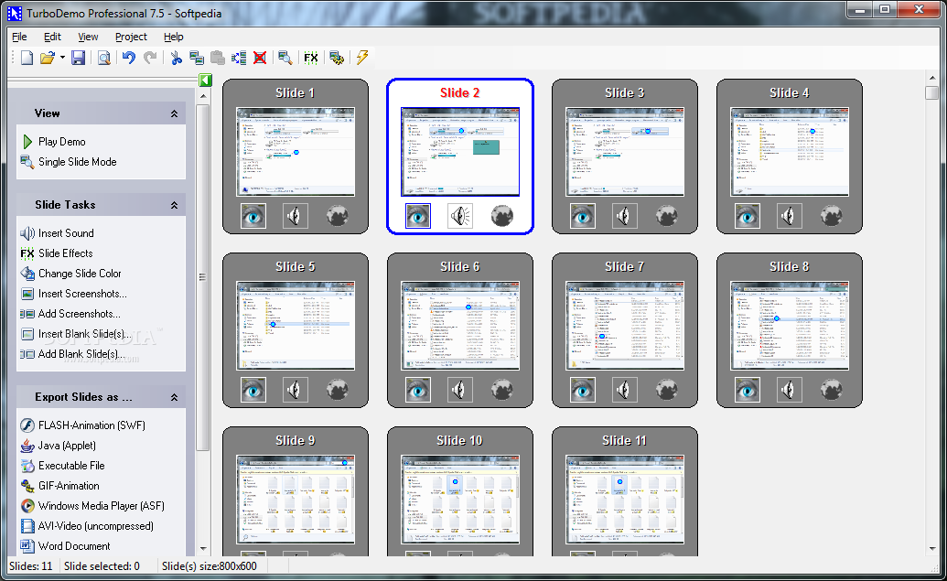This screenshot has width=947, height=581.
Task: Save the project with the floppy disk icon
Action: 78,58
